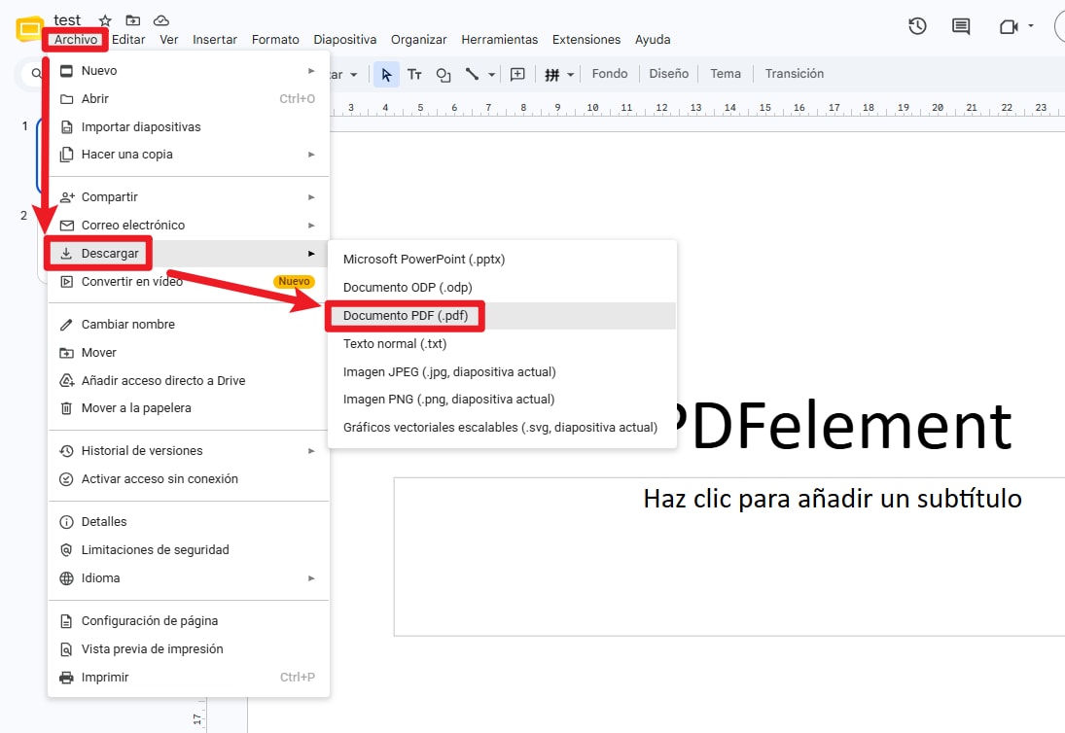Select Descargar in the file menu

pyautogui.click(x=188, y=253)
